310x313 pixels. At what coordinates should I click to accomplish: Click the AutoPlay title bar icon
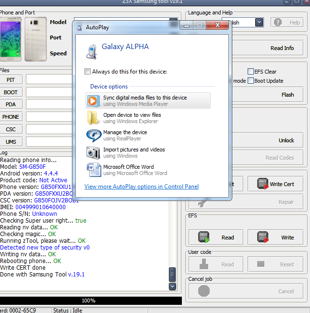80,27
